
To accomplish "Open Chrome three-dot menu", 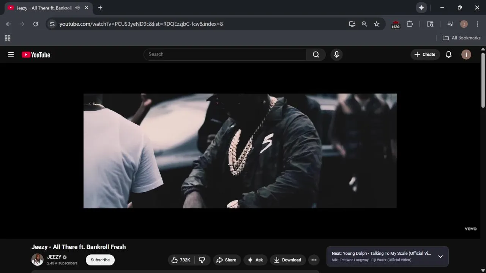I will 478,24.
